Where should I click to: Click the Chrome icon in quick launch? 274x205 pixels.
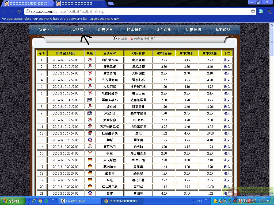pos(40,201)
